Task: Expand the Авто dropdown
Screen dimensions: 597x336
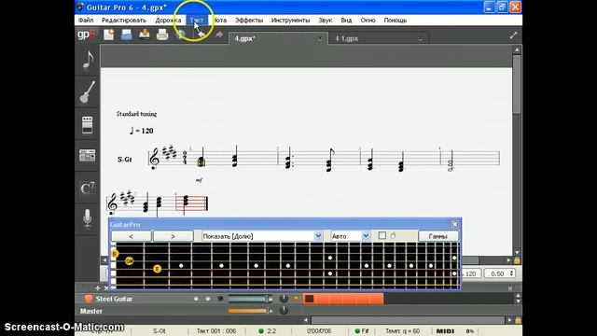Action: coord(366,236)
